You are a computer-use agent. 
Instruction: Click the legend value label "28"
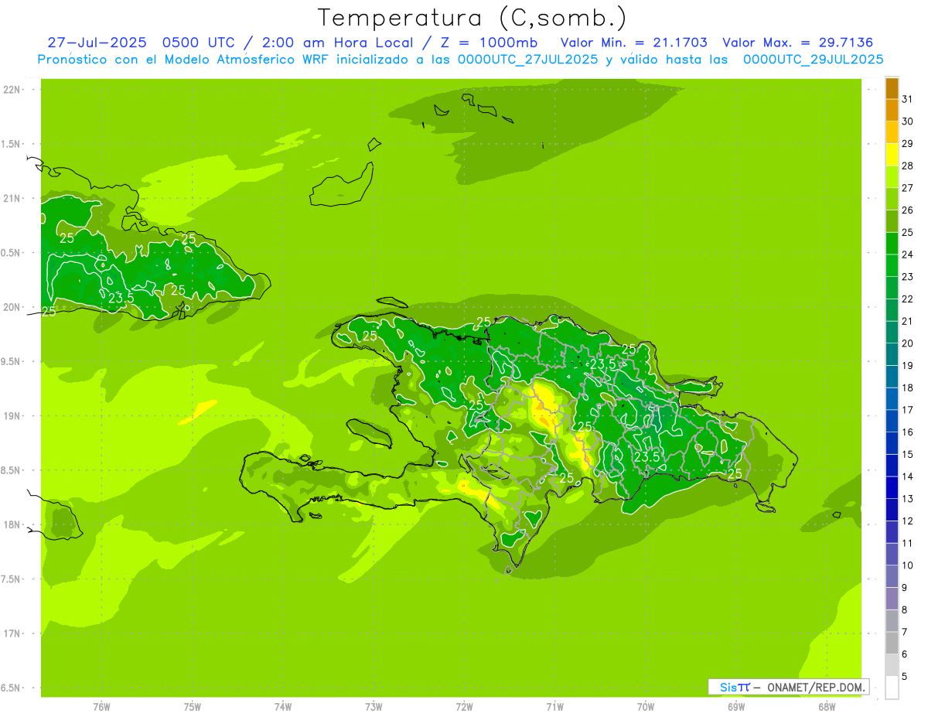pos(907,166)
